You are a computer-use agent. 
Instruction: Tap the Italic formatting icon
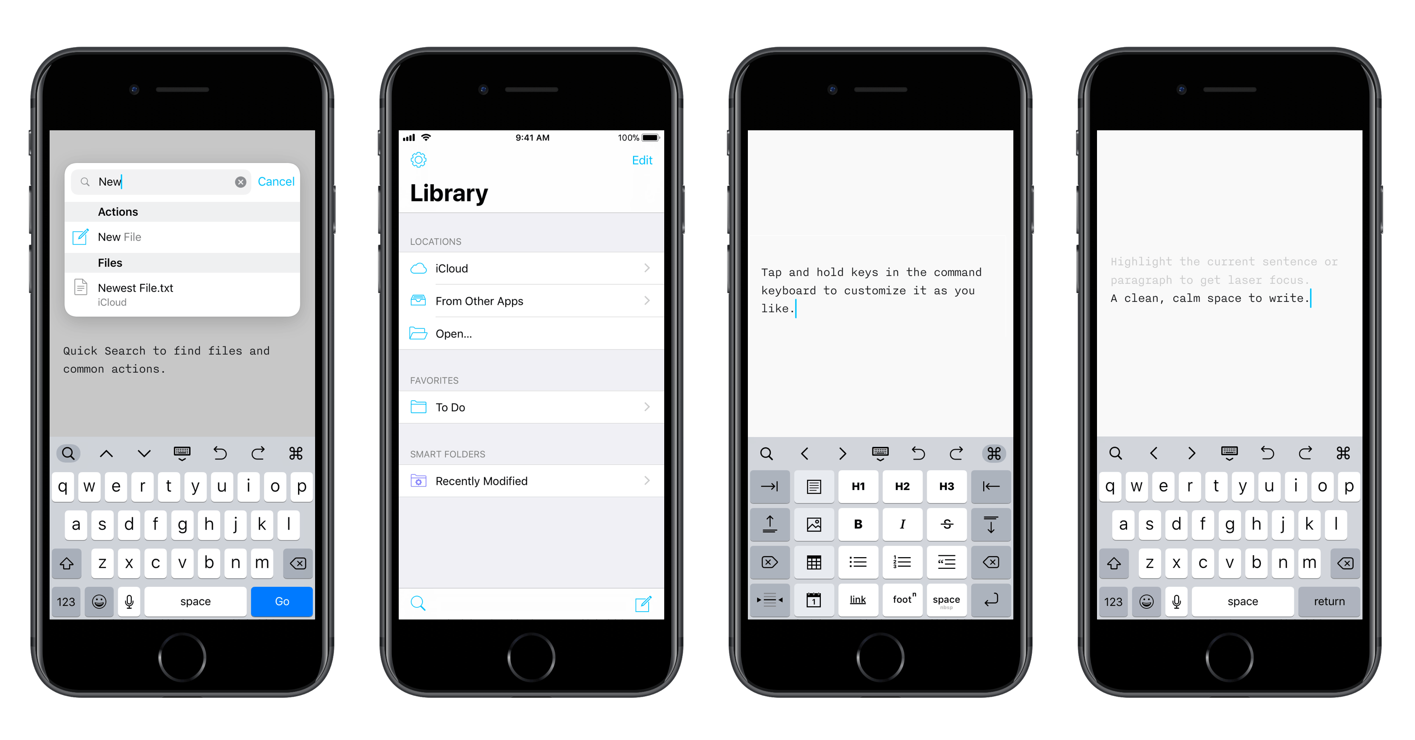pos(900,524)
